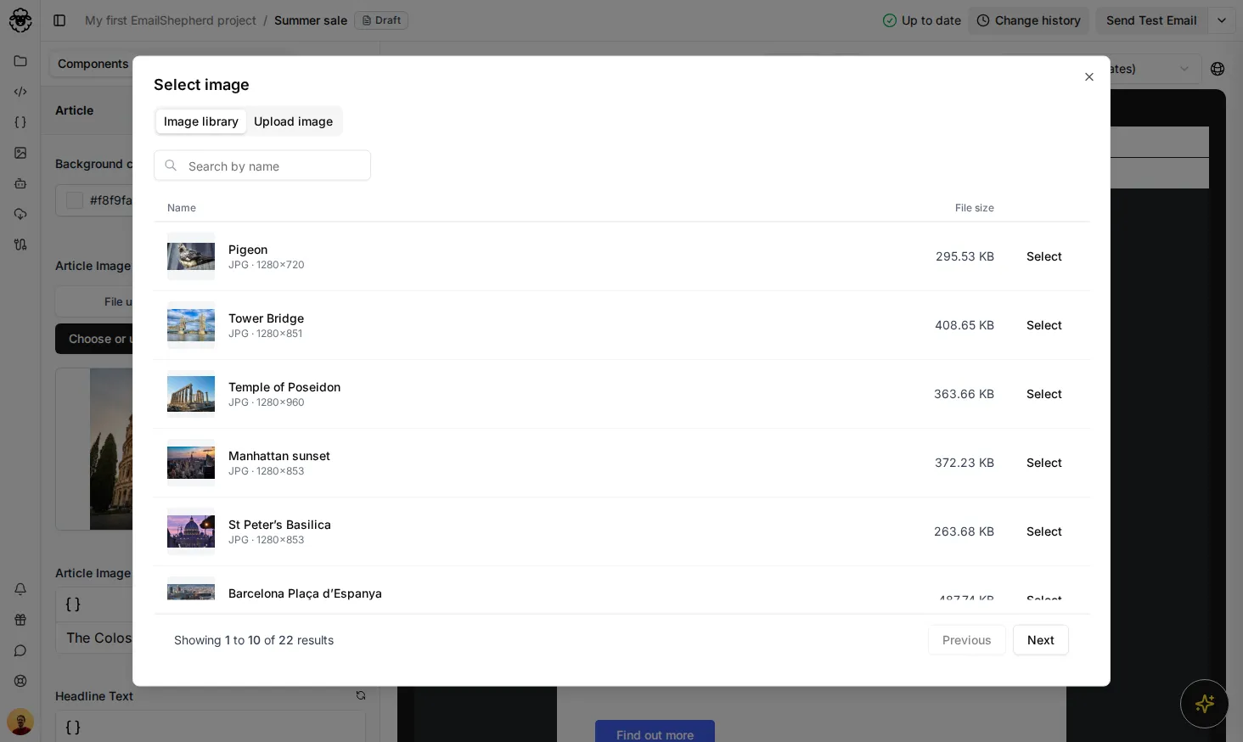Switch to the Image library tab
The image size is (1243, 742).
(x=201, y=121)
